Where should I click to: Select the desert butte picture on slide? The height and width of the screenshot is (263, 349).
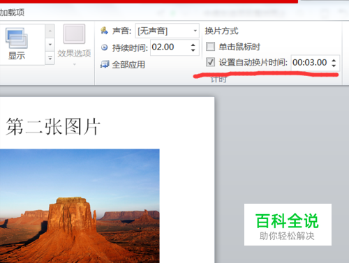[x=80, y=206]
